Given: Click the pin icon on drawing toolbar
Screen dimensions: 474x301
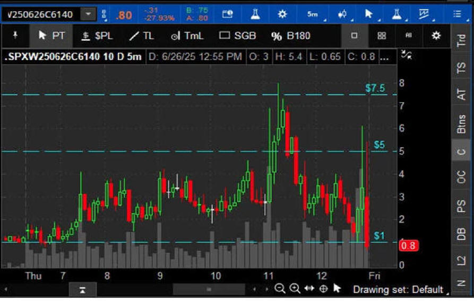Looking at the screenshot, I should 15,36.
